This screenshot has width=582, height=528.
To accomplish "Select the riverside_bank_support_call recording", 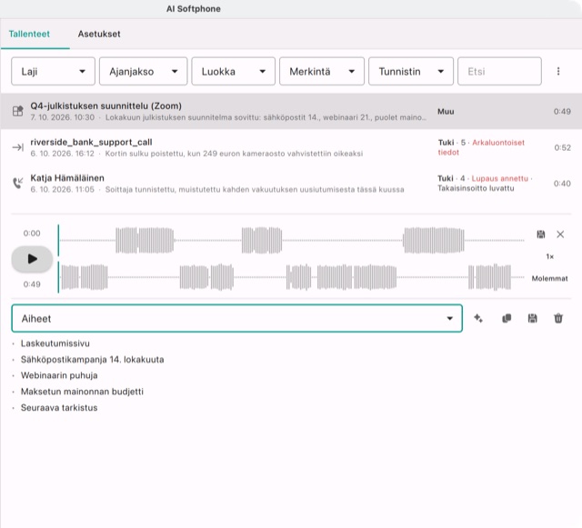I will (291, 147).
